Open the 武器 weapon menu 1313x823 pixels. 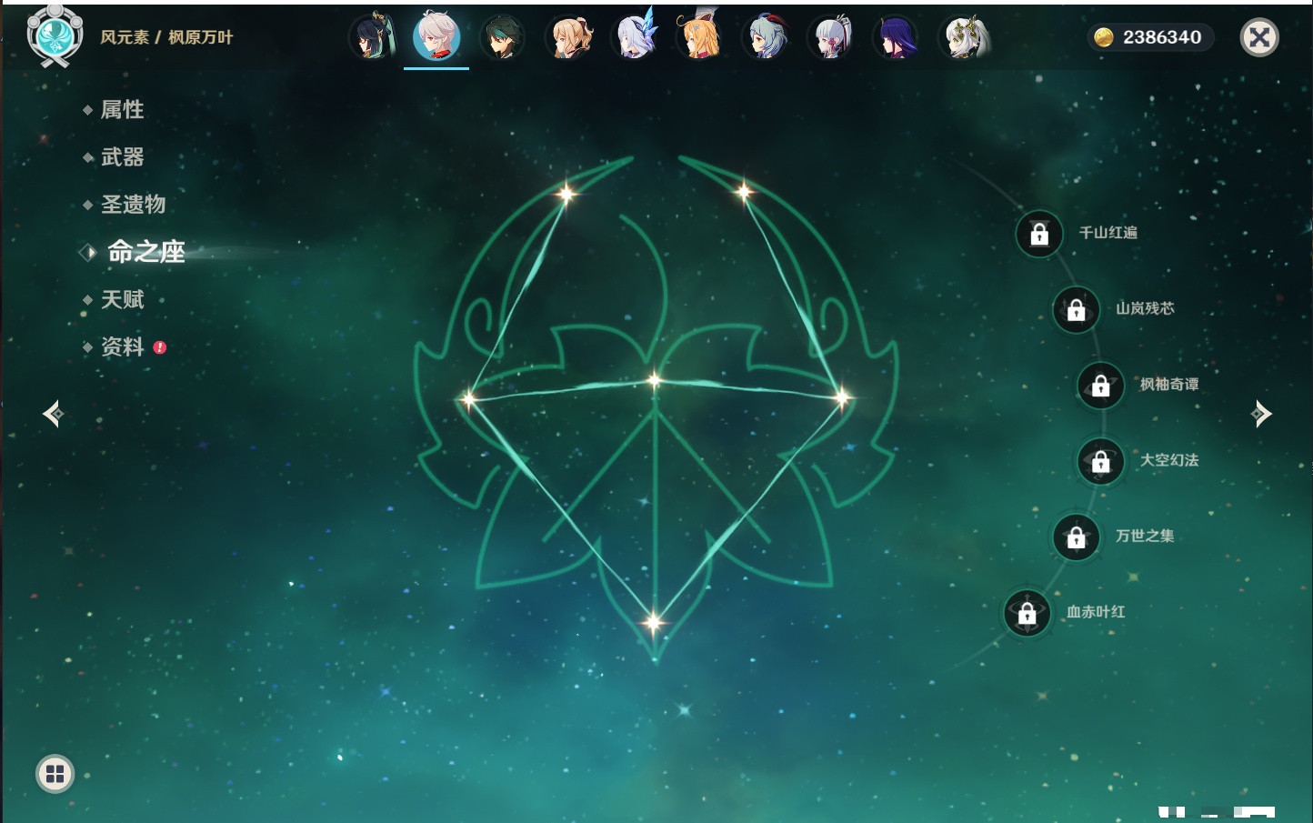pyautogui.click(x=122, y=157)
